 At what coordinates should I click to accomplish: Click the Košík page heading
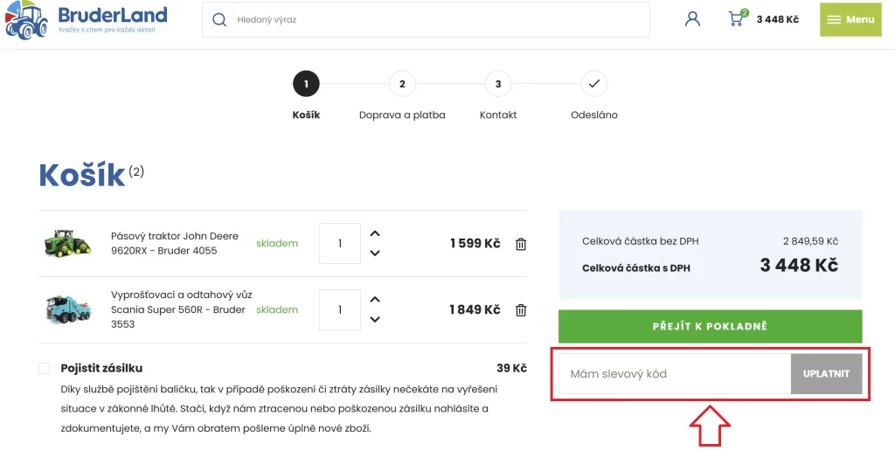(x=81, y=175)
